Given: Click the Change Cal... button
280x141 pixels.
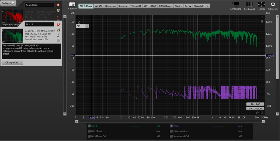Looking at the screenshot, I should 12,62.
